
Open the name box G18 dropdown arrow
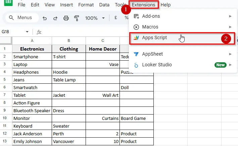27,32
